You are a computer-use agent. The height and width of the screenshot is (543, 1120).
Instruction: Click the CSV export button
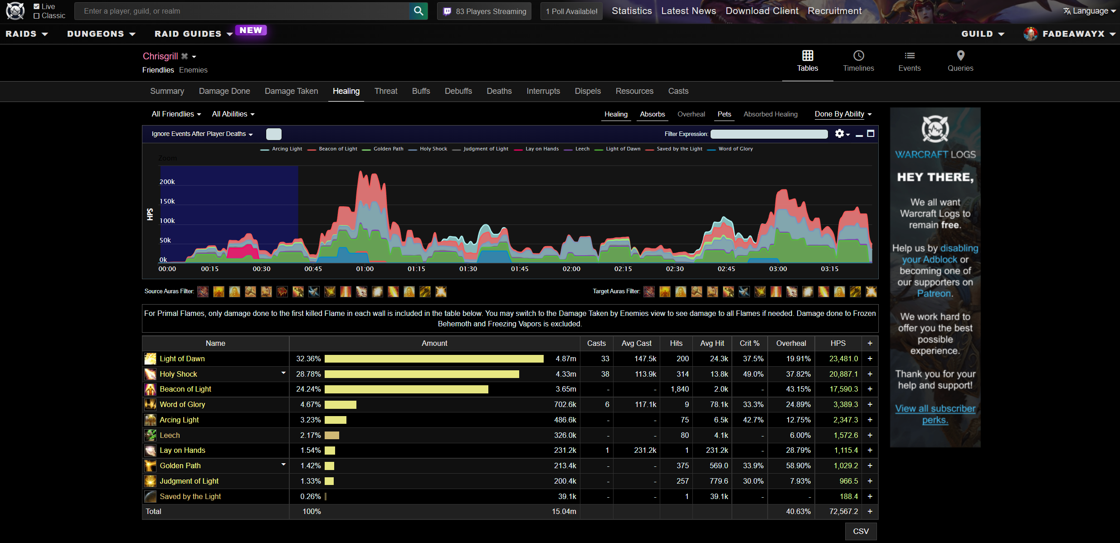[x=860, y=531]
